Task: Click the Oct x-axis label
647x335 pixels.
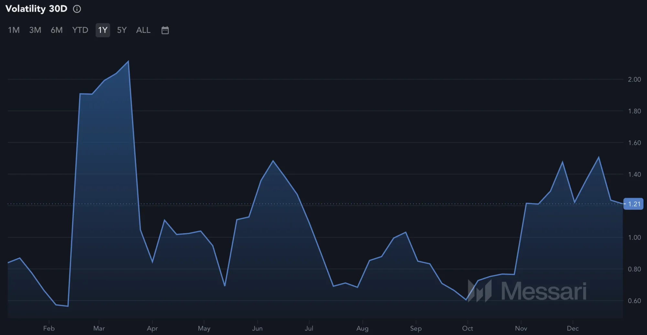Action: tap(467, 329)
